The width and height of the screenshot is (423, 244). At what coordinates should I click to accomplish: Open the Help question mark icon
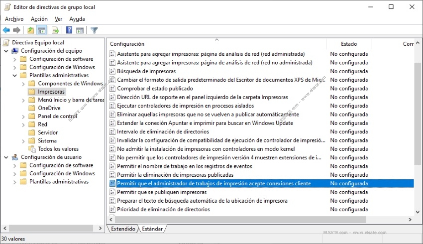click(x=69, y=30)
